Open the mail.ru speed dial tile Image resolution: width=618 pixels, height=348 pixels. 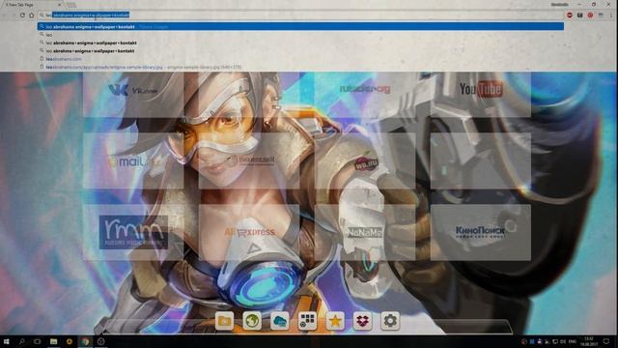click(x=133, y=160)
